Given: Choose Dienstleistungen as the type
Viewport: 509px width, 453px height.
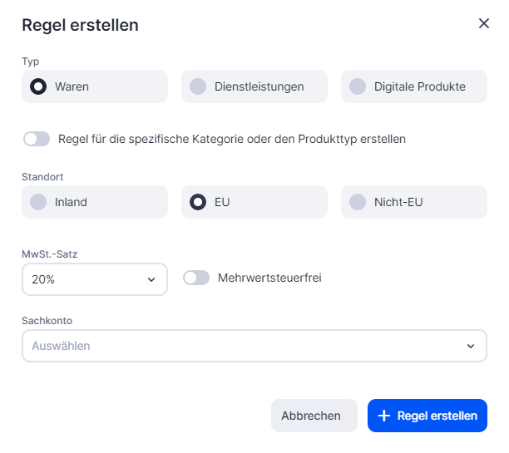Looking at the screenshot, I should pos(254,86).
